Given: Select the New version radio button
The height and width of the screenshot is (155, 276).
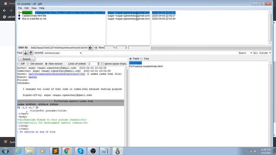Looking at the screenshot, I should pyautogui.click(x=46, y=64).
